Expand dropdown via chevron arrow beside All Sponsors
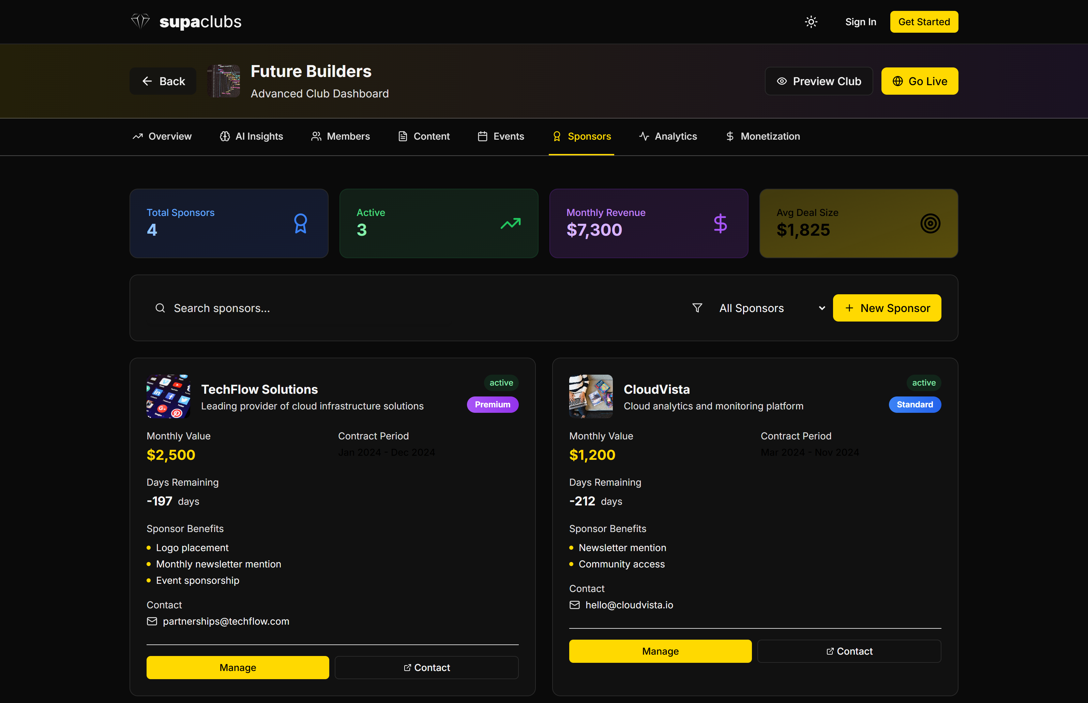Viewport: 1088px width, 703px height. (822, 308)
